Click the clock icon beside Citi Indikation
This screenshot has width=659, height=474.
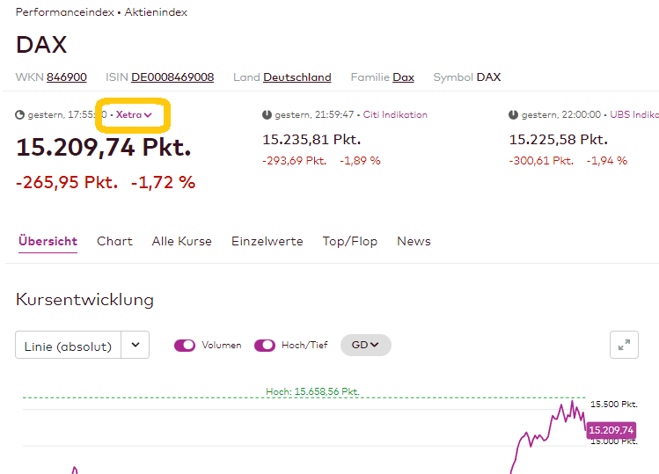click(267, 115)
